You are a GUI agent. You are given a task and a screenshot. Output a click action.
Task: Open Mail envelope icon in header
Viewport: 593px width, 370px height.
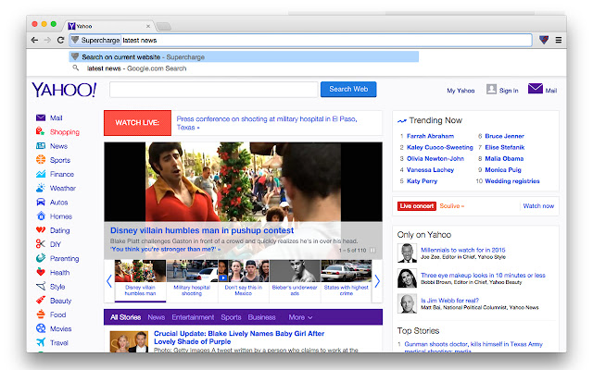(x=536, y=89)
